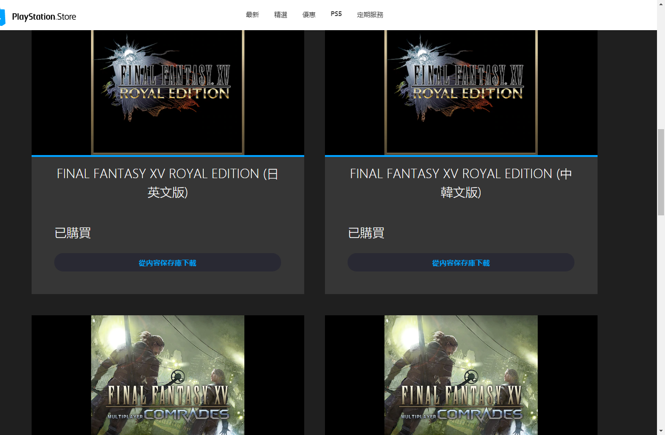Click the vertical scrollbar thumb
Viewport: 665px width, 435px height.
tap(661, 172)
